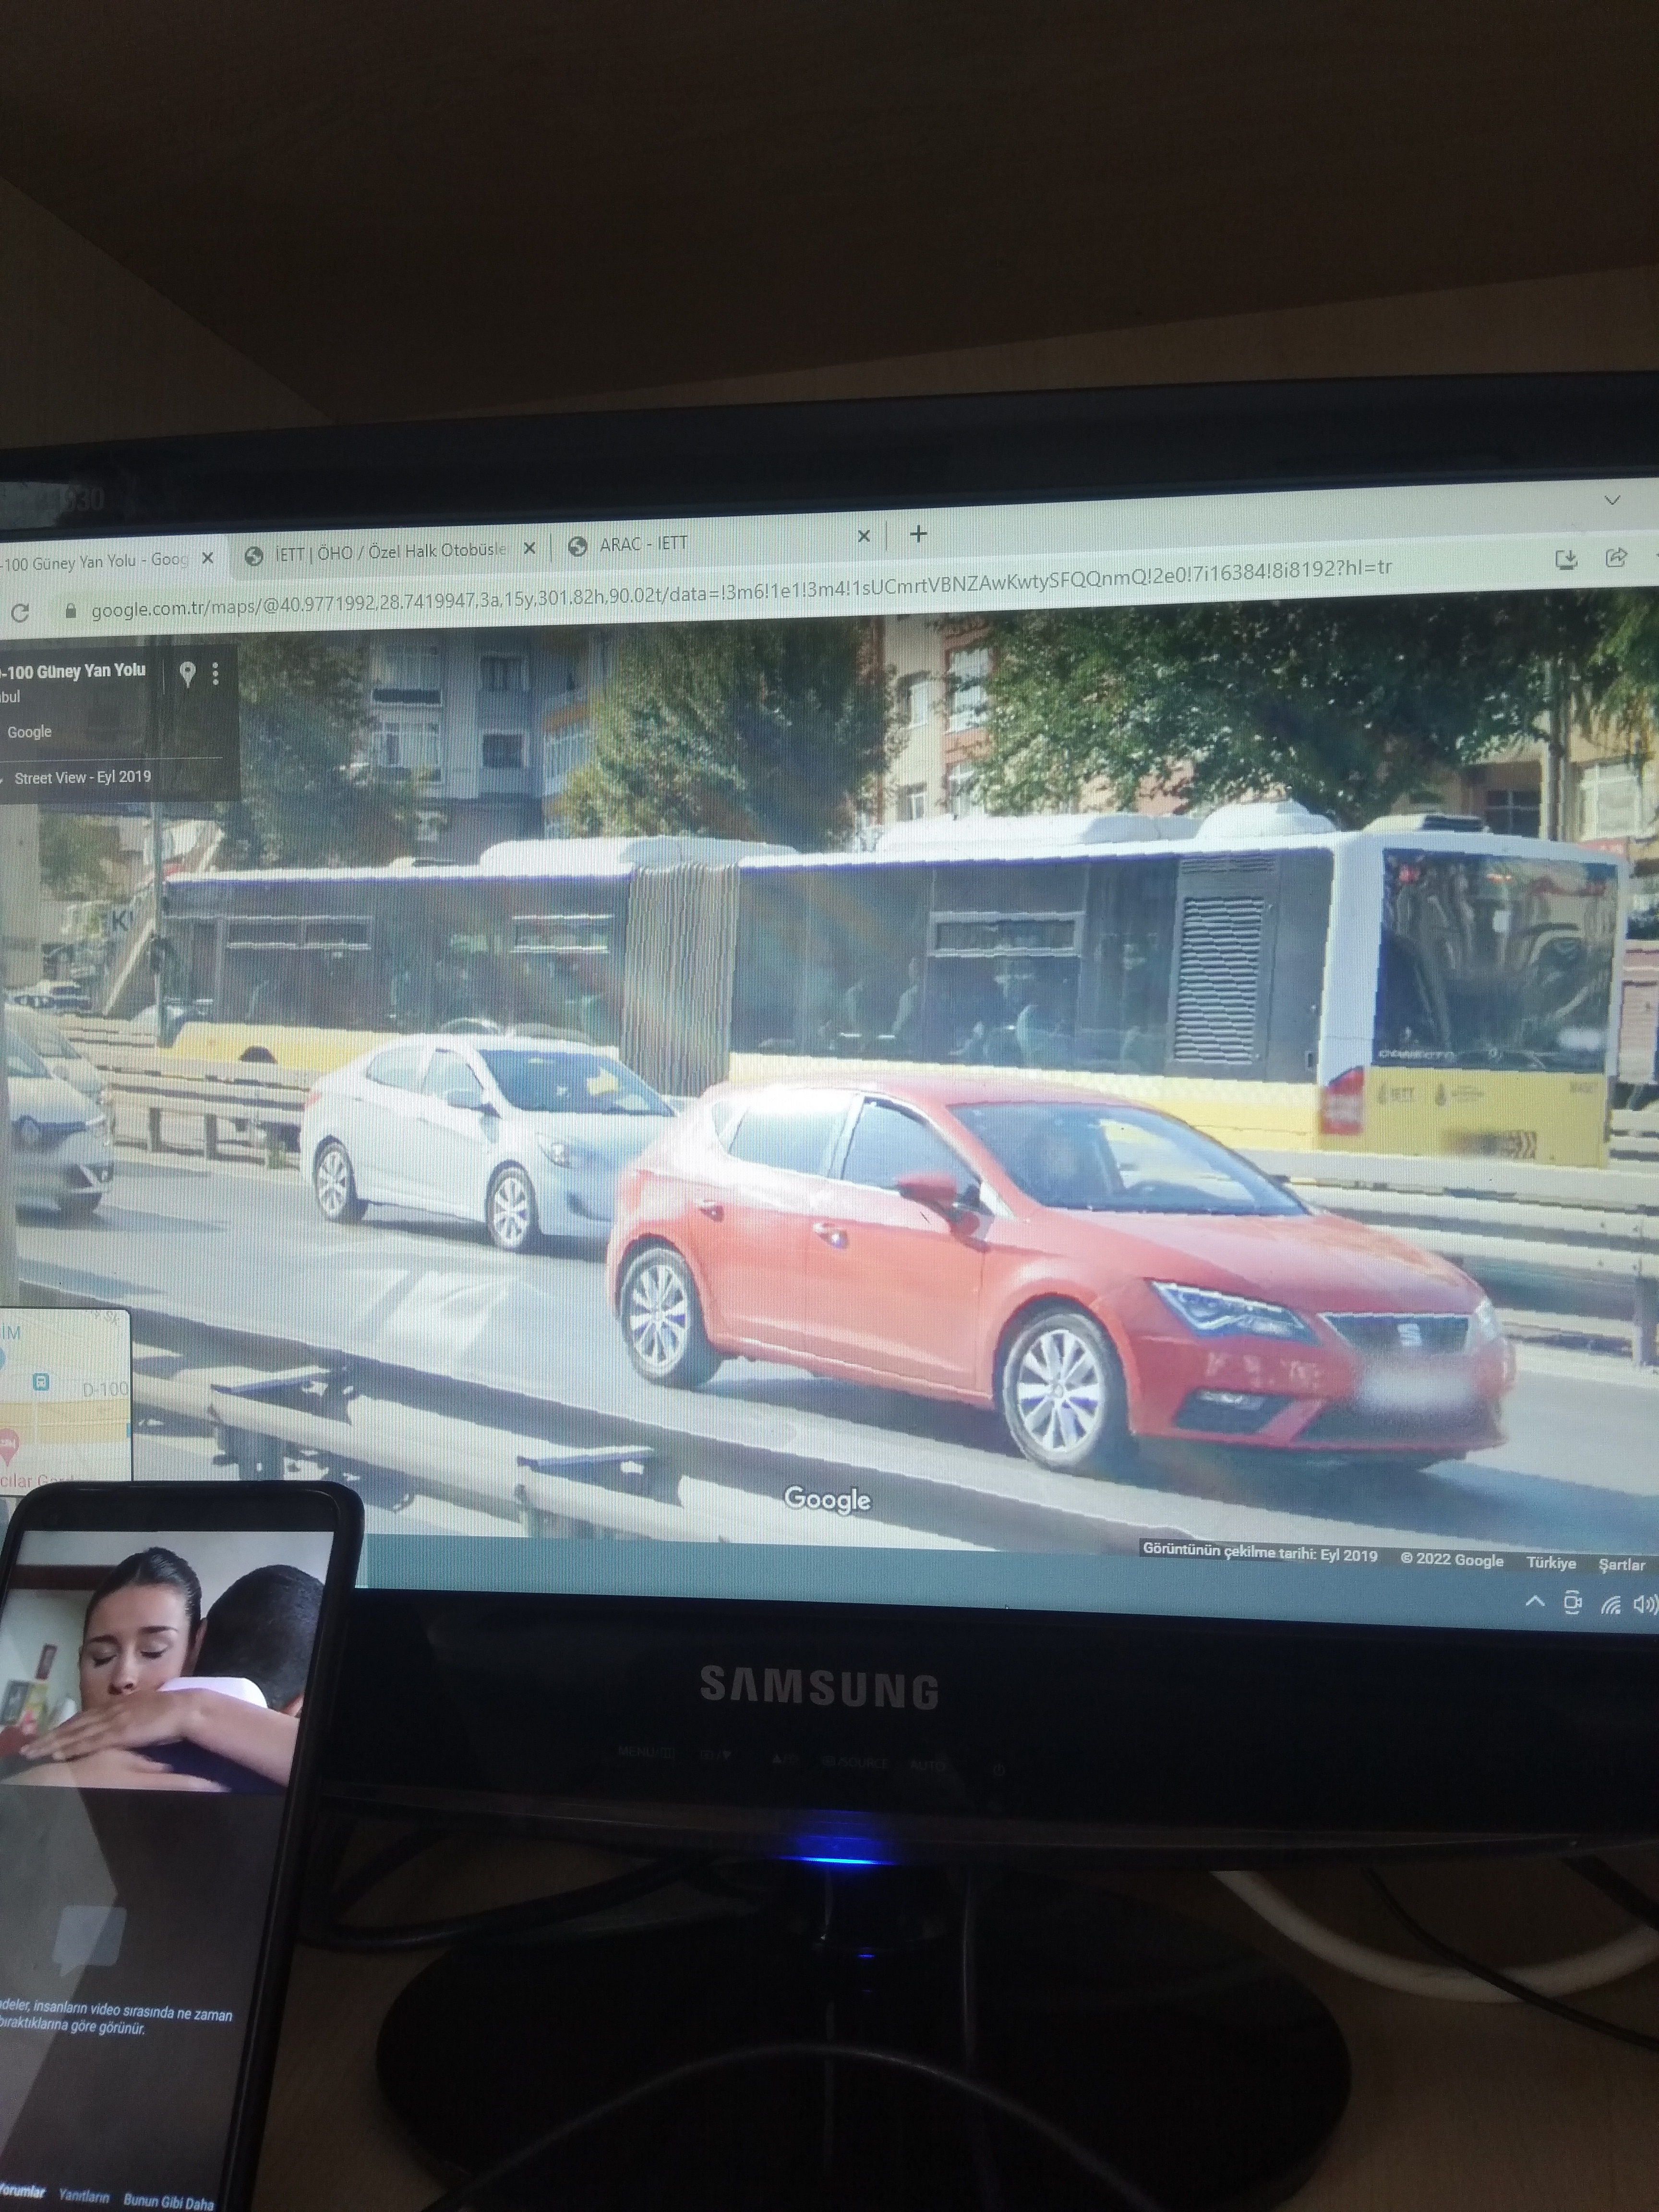The image size is (1659, 2212).
Task: Open the three-dot menu in Street View panel
Action: tap(215, 673)
